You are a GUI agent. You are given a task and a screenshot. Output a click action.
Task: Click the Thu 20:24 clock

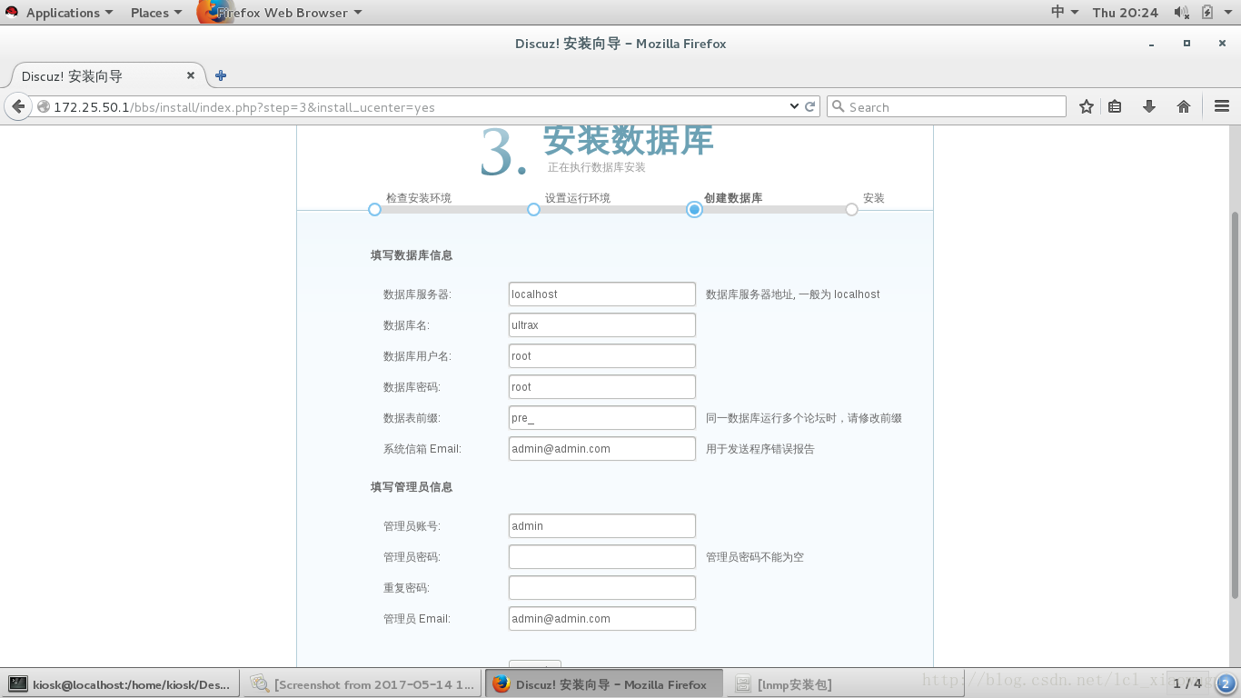1125,12
